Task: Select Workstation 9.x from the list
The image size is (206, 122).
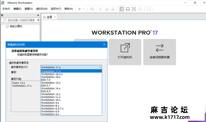Action: pyautogui.click(x=71, y=103)
